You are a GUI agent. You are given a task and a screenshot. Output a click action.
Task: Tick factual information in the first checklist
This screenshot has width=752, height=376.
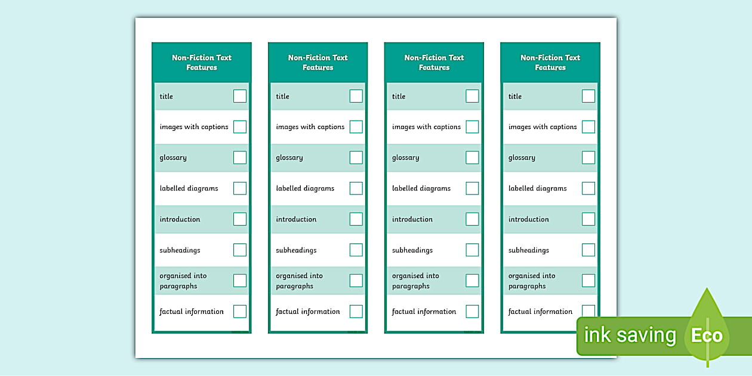(240, 312)
